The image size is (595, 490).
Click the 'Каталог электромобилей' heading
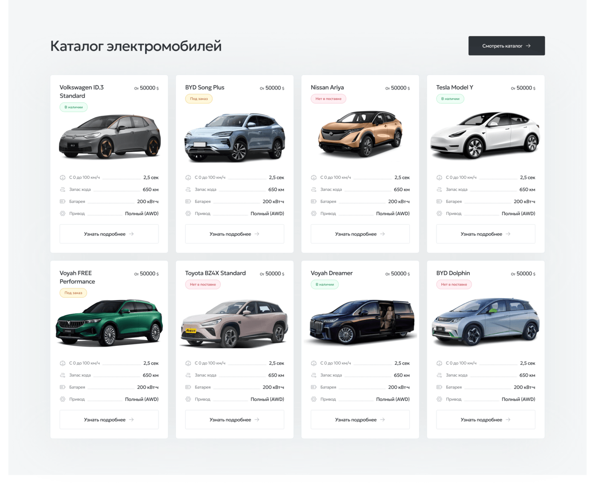(136, 46)
